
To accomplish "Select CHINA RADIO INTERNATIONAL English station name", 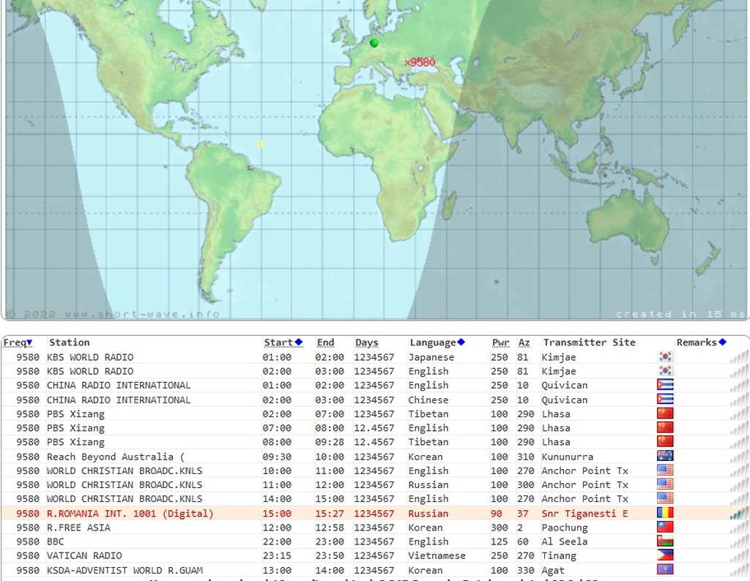I will [119, 385].
